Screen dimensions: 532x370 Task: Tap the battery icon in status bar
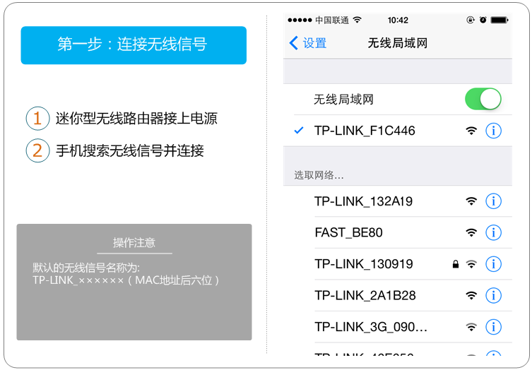pyautogui.click(x=500, y=20)
